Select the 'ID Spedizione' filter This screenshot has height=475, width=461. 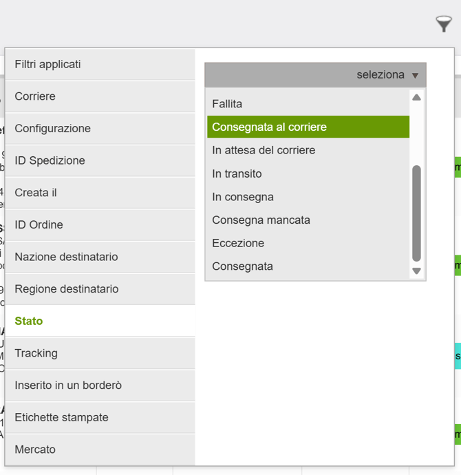pyautogui.click(x=100, y=160)
